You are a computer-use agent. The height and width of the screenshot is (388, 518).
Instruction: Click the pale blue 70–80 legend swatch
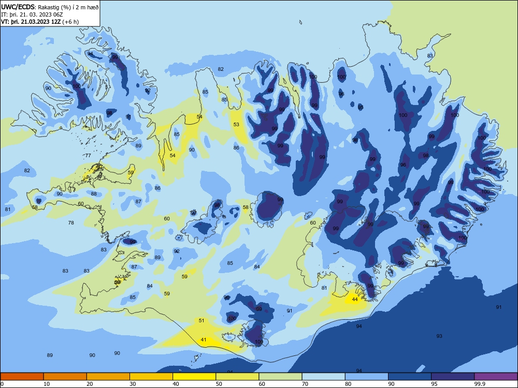[323, 377]
